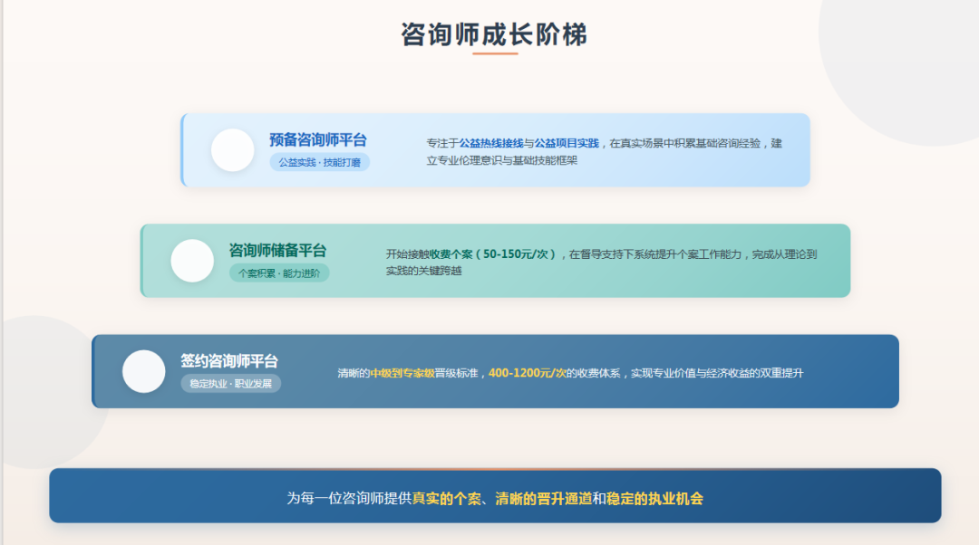979x545 pixels.
Task: Click 实践的关键跨越 description line
Action: (424, 271)
